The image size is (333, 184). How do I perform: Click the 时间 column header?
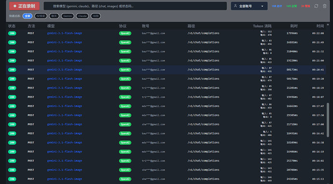[x=320, y=26]
